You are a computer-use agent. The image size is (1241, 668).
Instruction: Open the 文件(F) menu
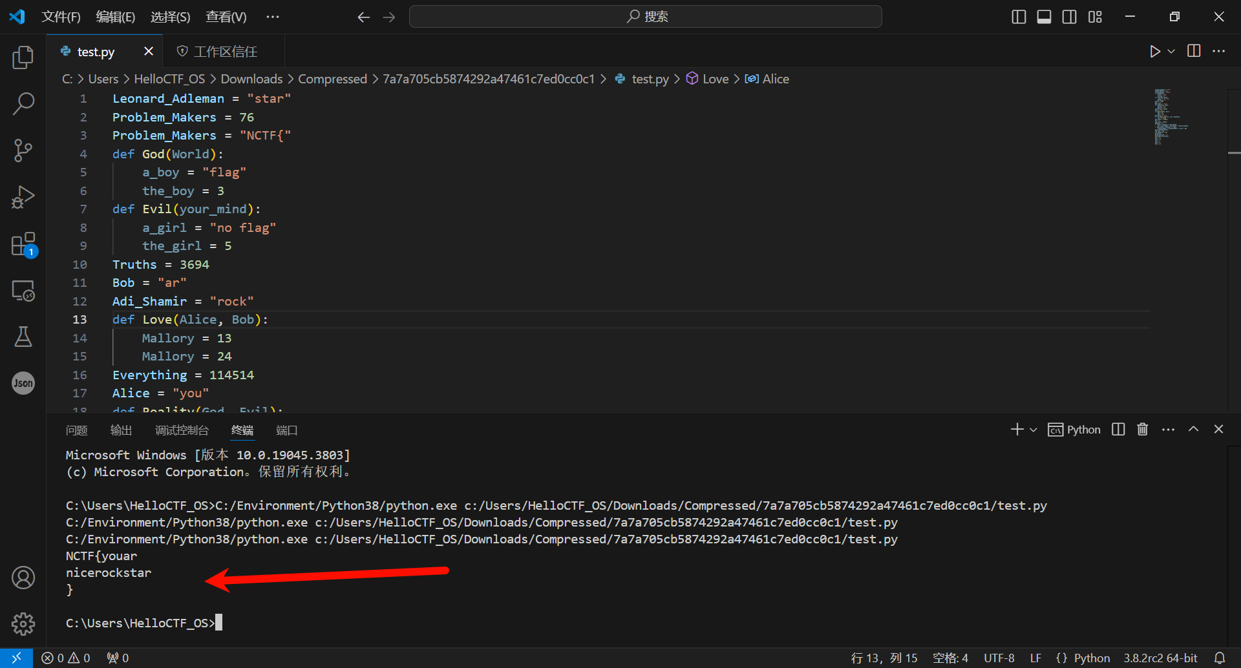(61, 17)
